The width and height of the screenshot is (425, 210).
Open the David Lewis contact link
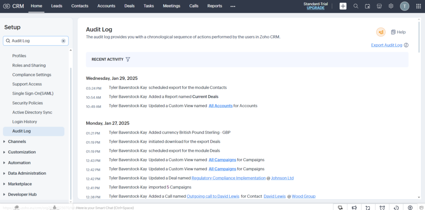tap(275, 196)
